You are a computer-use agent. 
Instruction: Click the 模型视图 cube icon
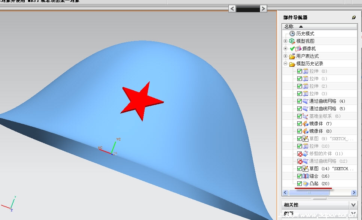(292, 41)
